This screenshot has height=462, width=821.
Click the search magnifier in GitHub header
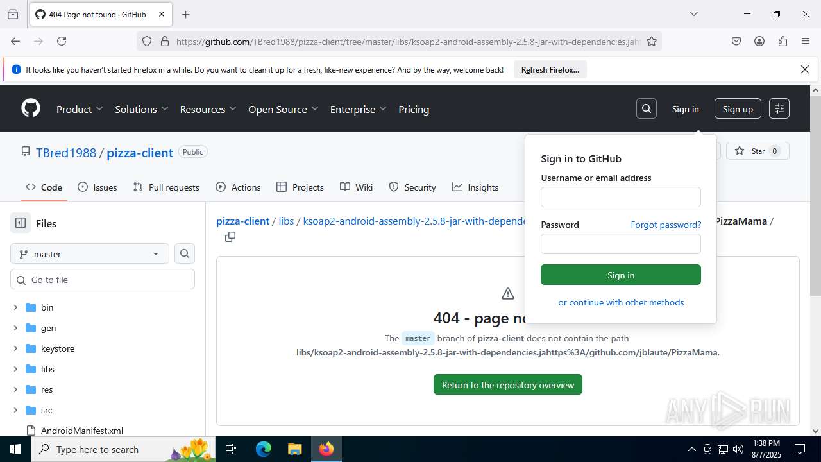click(647, 108)
